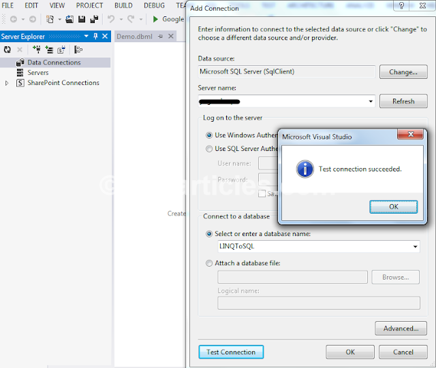The image size is (436, 368).
Task: Open the Server Explorer window options dropdown
Action: pos(87,36)
